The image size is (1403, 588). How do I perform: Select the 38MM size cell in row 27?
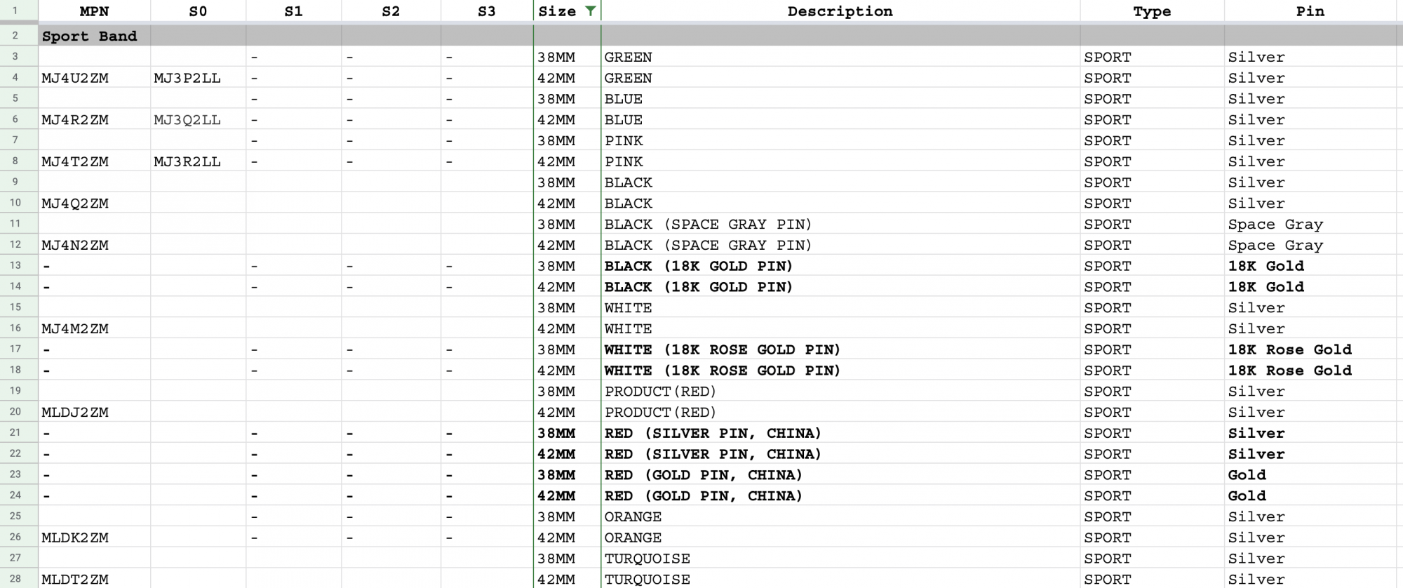pos(567,559)
